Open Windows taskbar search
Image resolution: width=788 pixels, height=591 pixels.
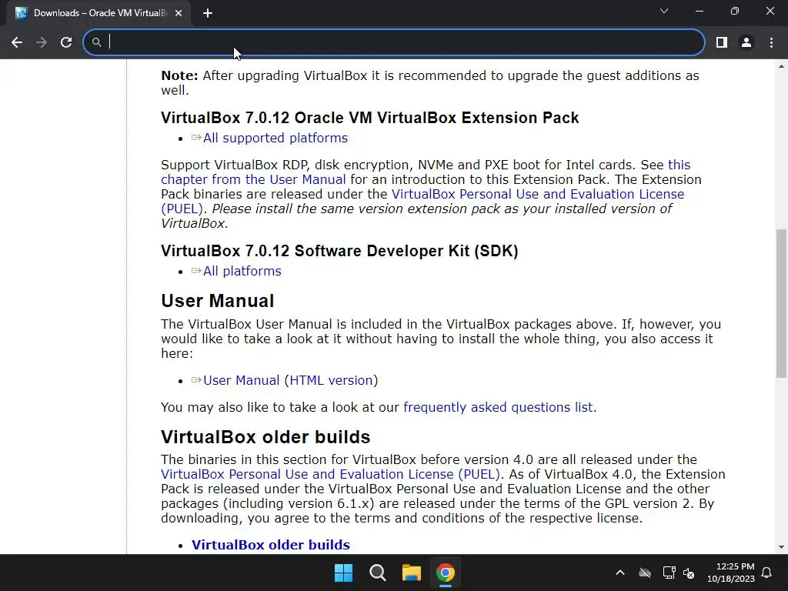point(377,573)
